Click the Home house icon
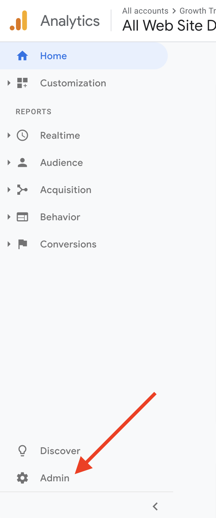Screen dimensions: 216x518 (22, 56)
